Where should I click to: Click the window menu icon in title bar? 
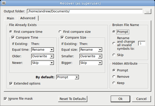pyautogui.click(x=4, y=3)
